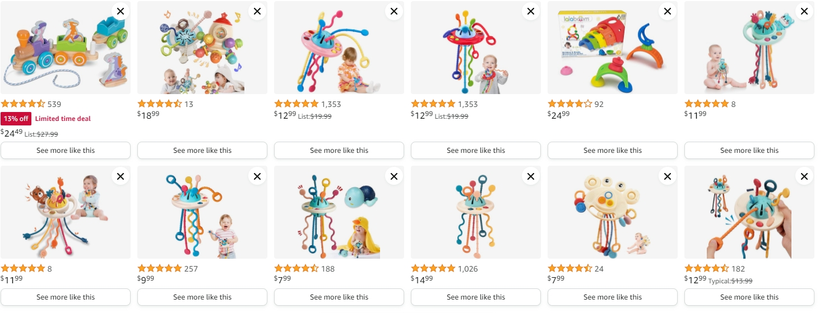Open the 539 ratings for train toy

tap(54, 104)
